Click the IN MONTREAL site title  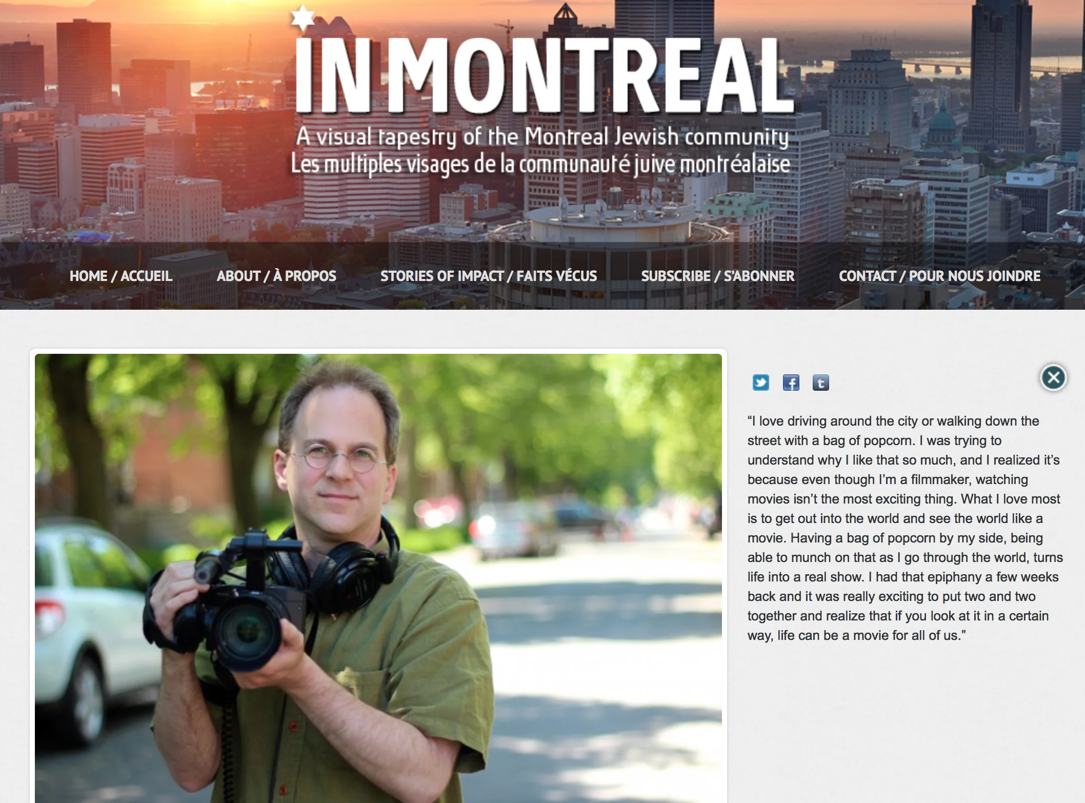click(544, 74)
